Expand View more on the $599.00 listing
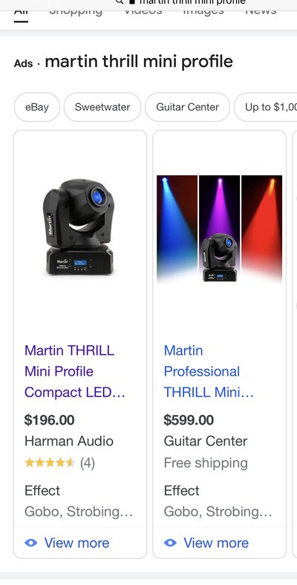 click(206, 543)
